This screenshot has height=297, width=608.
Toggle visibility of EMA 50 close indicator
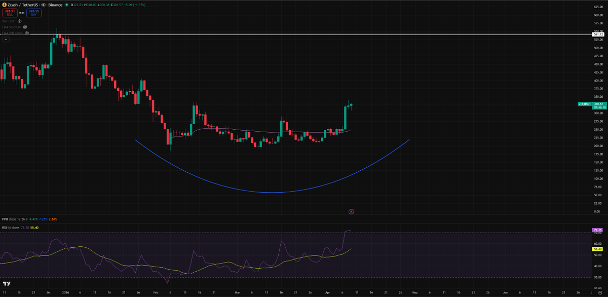24,27
